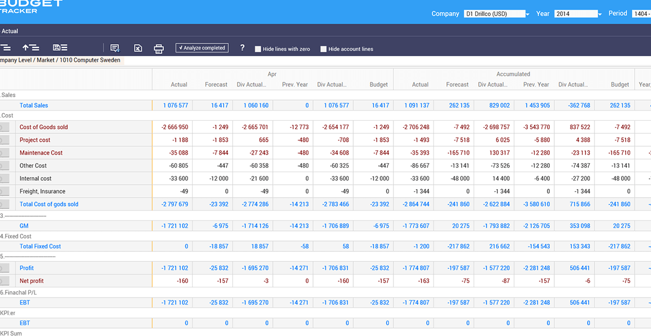The image size is (651, 336).
Task: Click the save layout icon
Action: click(60, 47)
